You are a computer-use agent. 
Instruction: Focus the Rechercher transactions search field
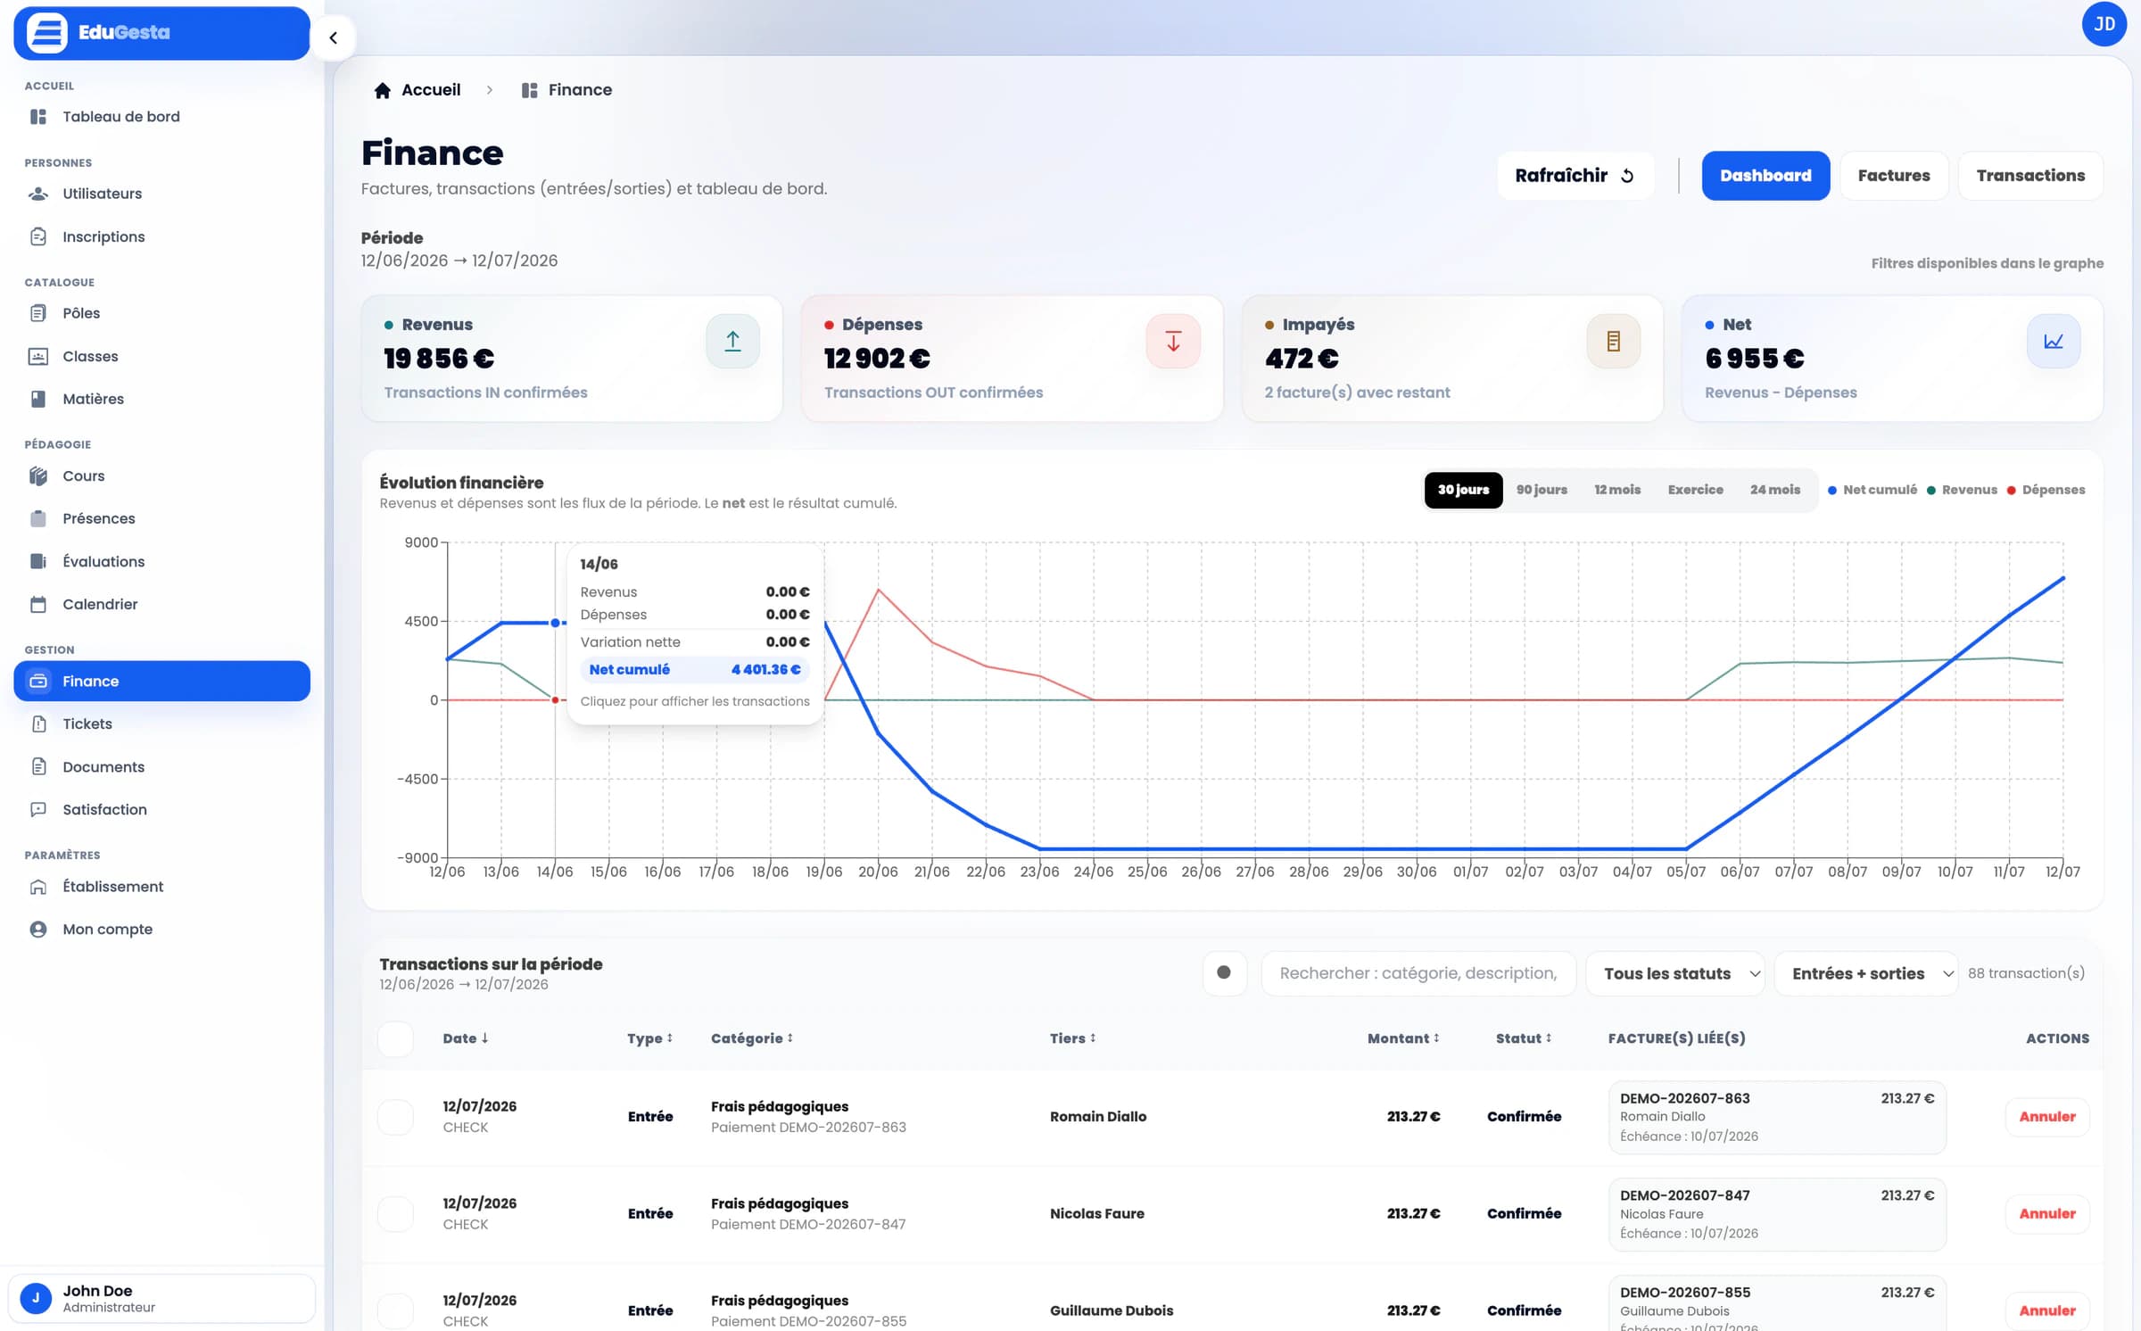tap(1418, 973)
